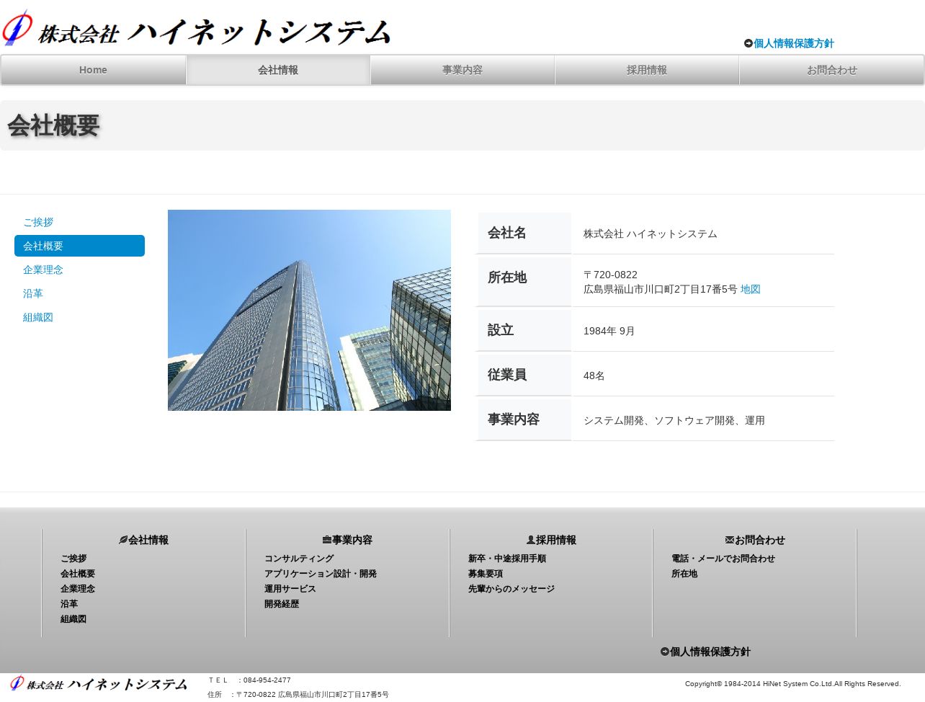Viewport: 925px width, 702px height.
Task: Click the postal code 〒720-0822 in the table
Action: pyautogui.click(x=610, y=275)
